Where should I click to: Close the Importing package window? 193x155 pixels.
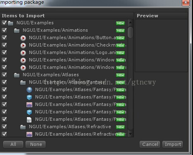pos(186,2)
